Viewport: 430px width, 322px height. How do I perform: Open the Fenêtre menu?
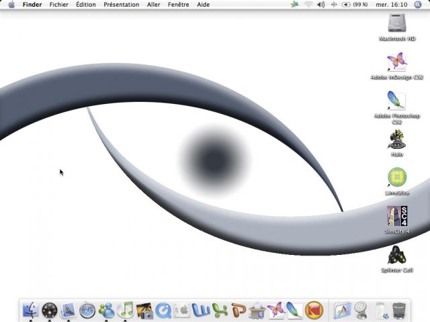(178, 5)
